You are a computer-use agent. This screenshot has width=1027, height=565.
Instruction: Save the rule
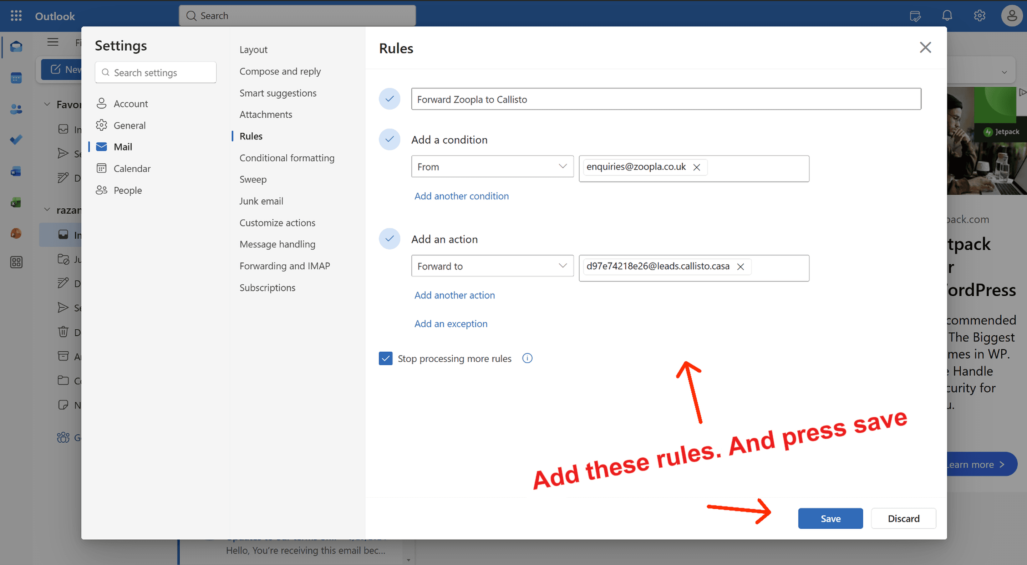pos(830,518)
